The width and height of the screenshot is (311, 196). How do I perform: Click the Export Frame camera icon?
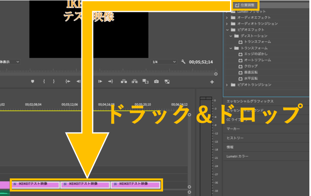156,81
